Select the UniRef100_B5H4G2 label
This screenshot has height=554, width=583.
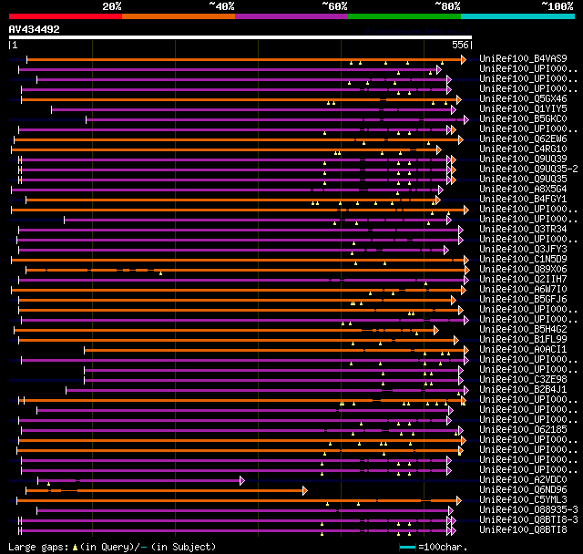click(523, 330)
